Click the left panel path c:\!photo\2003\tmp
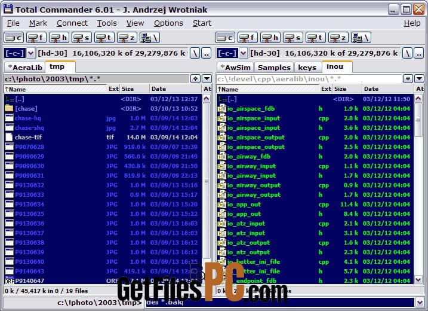Viewport: 428px width, 311px height. pos(97,79)
